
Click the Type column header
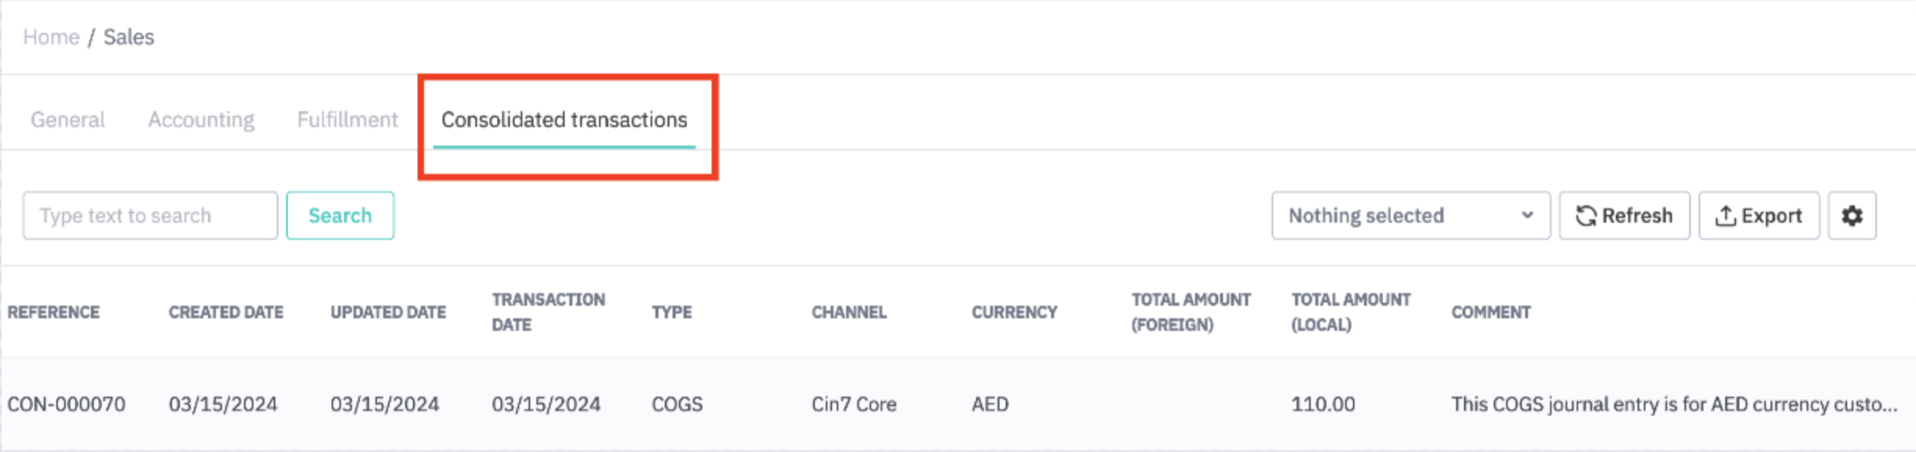(x=672, y=312)
